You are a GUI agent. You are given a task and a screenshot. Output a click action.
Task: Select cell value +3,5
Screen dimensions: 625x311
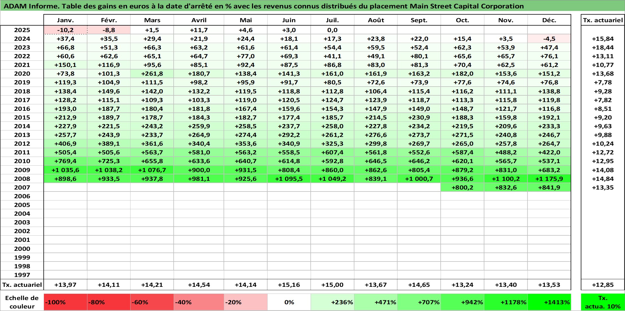(506, 39)
